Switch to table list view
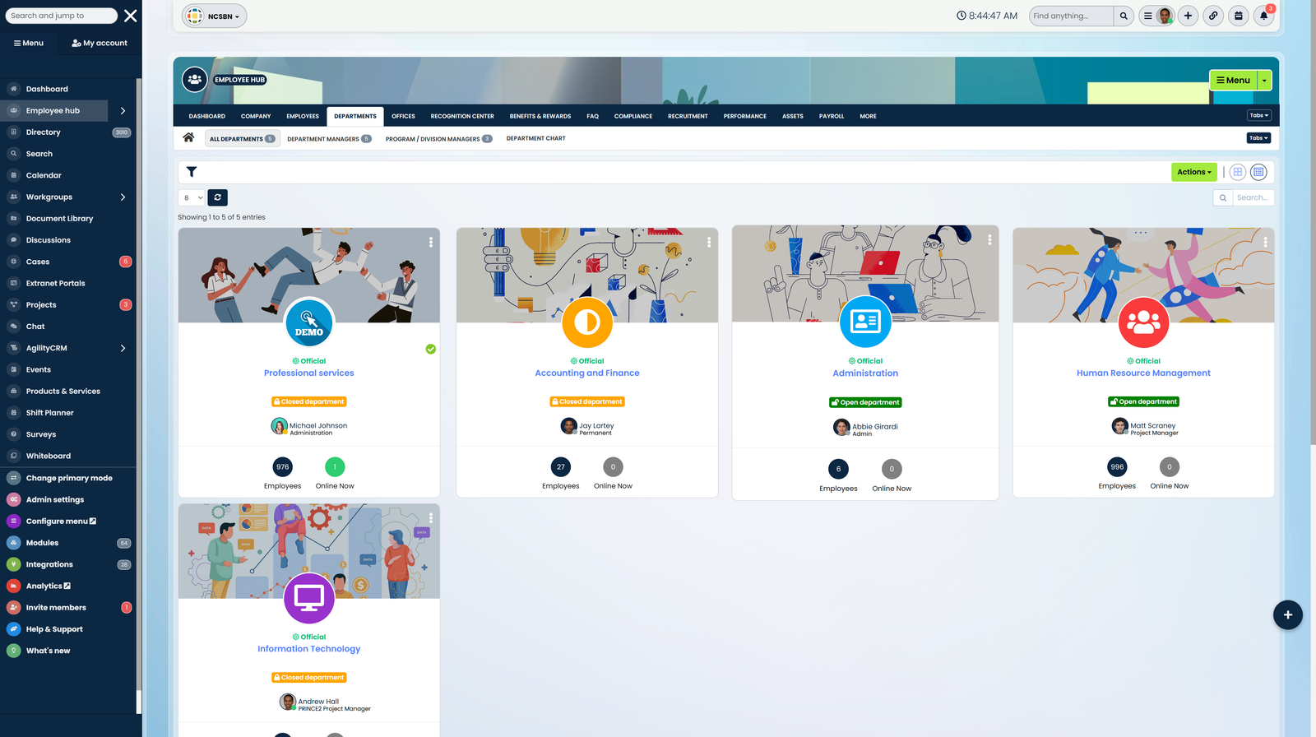1316x737 pixels. [x=1258, y=172]
